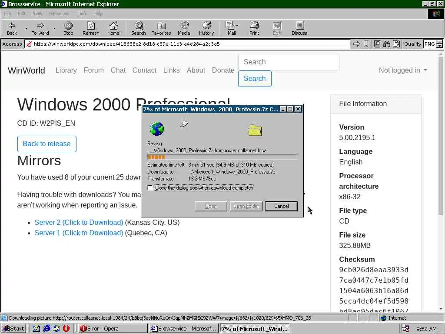Click the globe icon in the download dialog

coord(156,129)
